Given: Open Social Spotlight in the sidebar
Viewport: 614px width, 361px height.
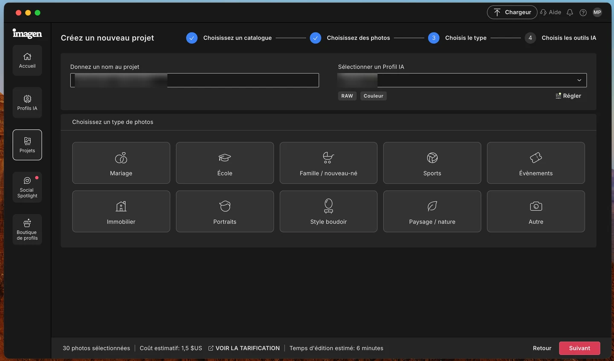Looking at the screenshot, I should [27, 187].
